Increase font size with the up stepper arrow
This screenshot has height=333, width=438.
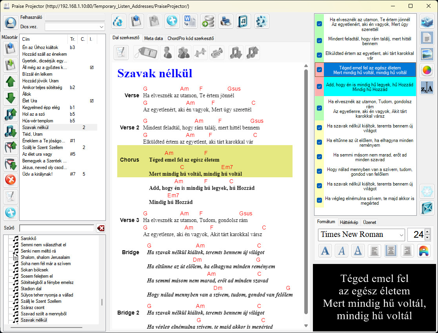pos(427,232)
